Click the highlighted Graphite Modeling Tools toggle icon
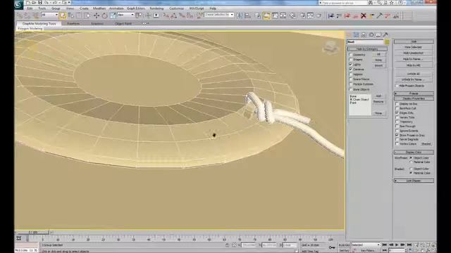This screenshot has height=253, width=451. point(266,15)
